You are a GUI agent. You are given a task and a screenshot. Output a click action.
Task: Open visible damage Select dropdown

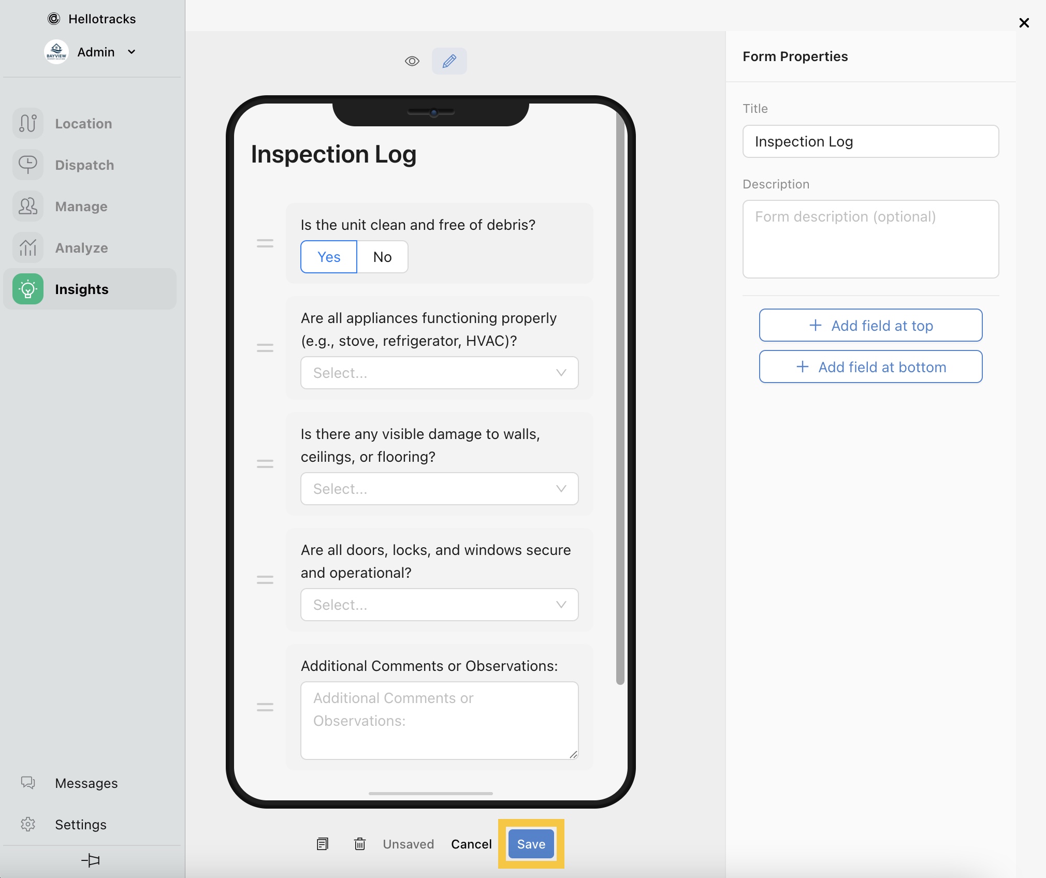[439, 489]
